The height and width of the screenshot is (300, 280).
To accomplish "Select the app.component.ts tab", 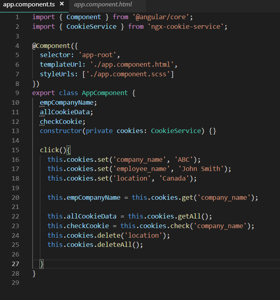I will [29, 5].
